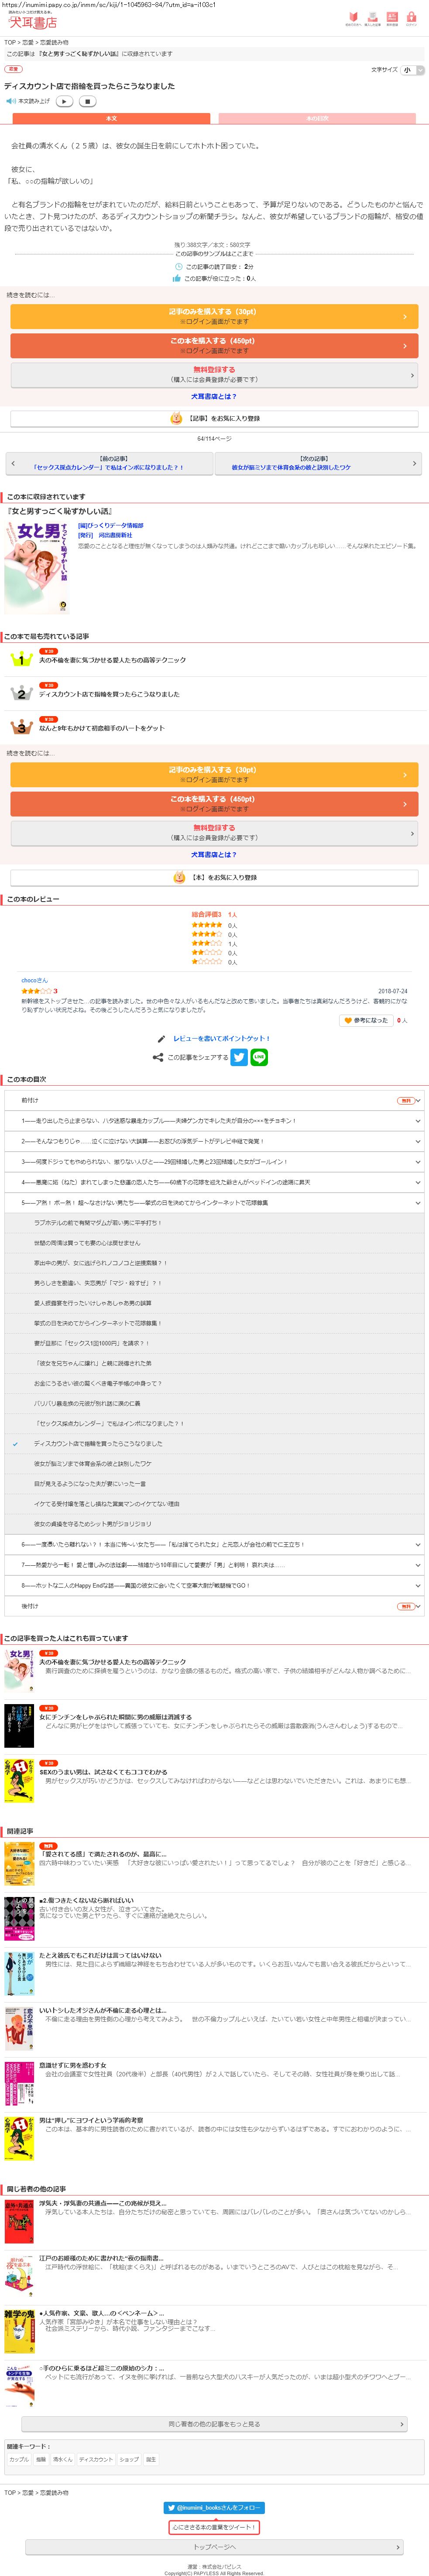Viewport: 429px width, 2576px height.
Task: Stop the text read-aloud with the square button
Action: pos(88,101)
